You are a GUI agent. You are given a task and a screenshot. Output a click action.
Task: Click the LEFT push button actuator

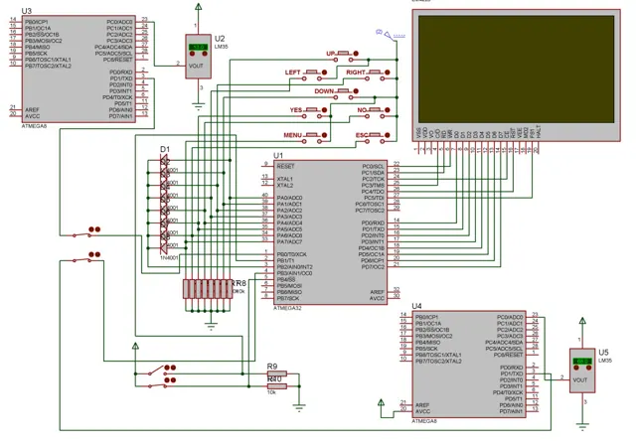click(311, 73)
